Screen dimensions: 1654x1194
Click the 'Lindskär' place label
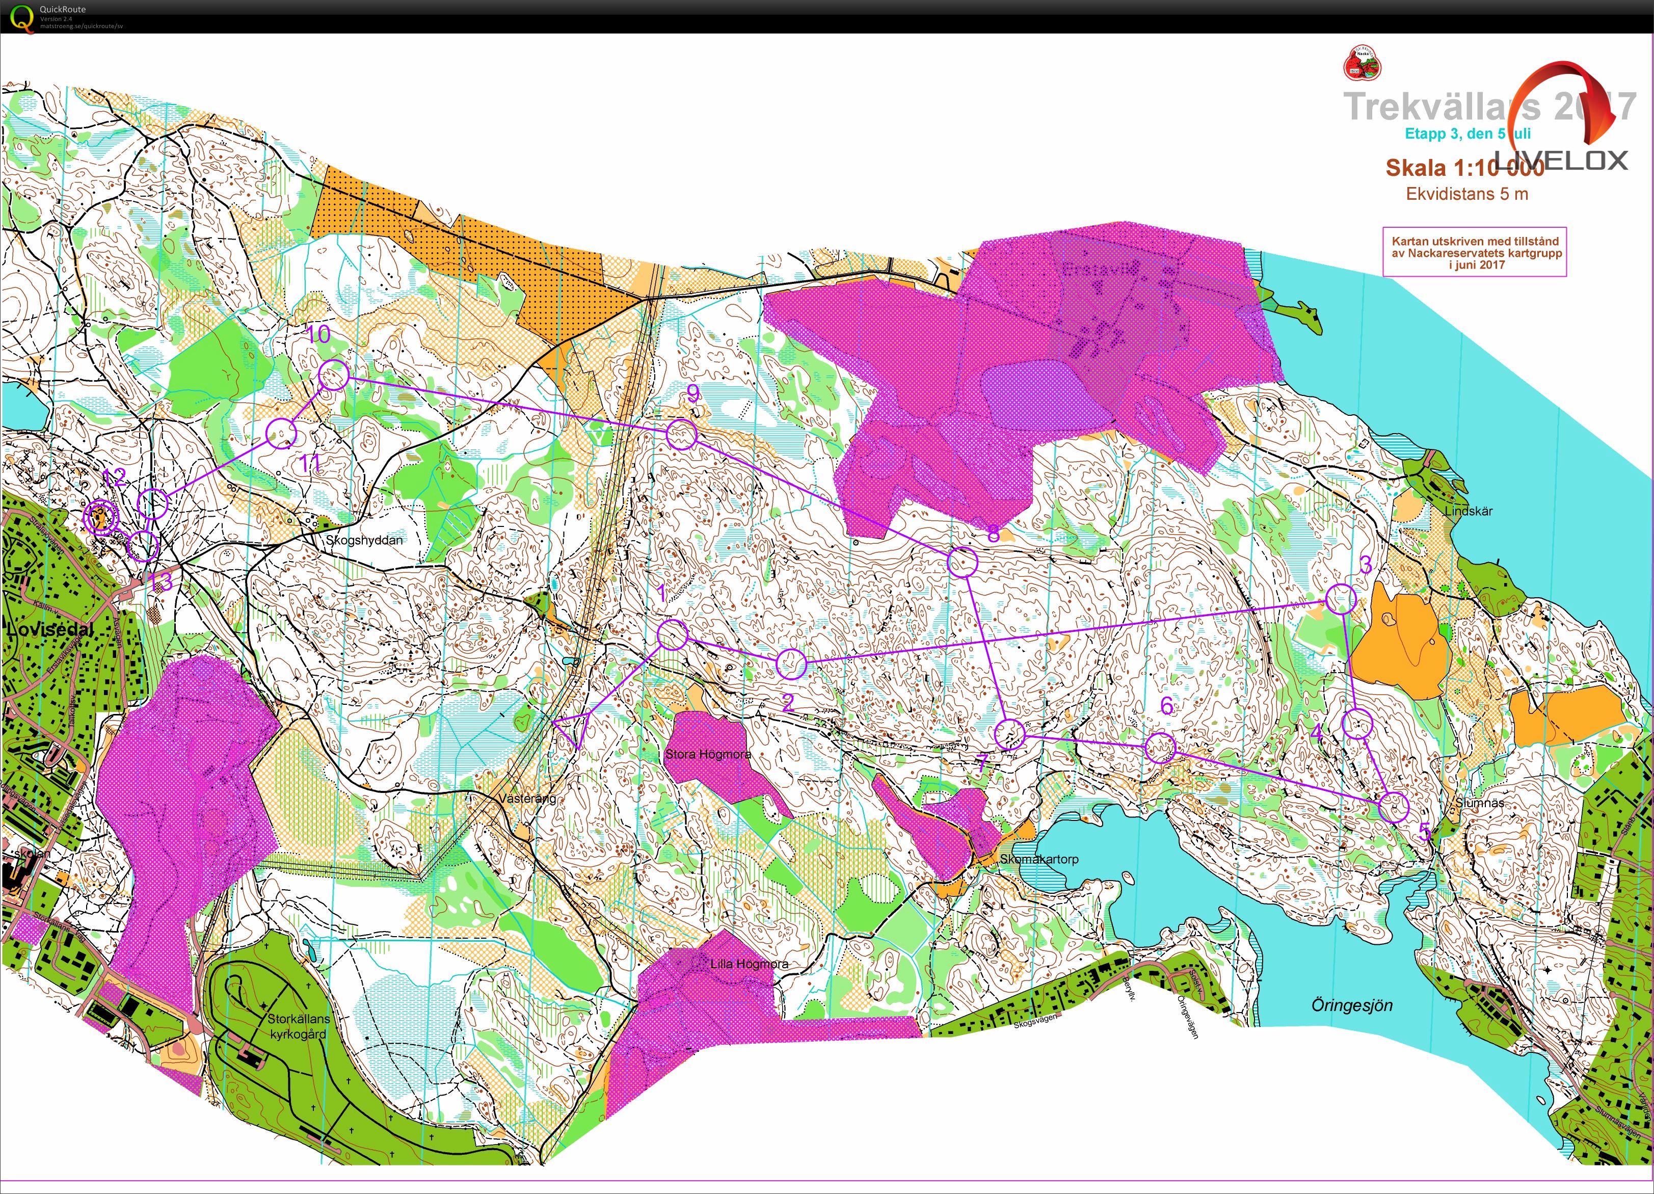[1469, 511]
